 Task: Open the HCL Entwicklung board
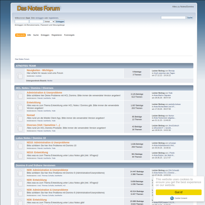[34, 102]
